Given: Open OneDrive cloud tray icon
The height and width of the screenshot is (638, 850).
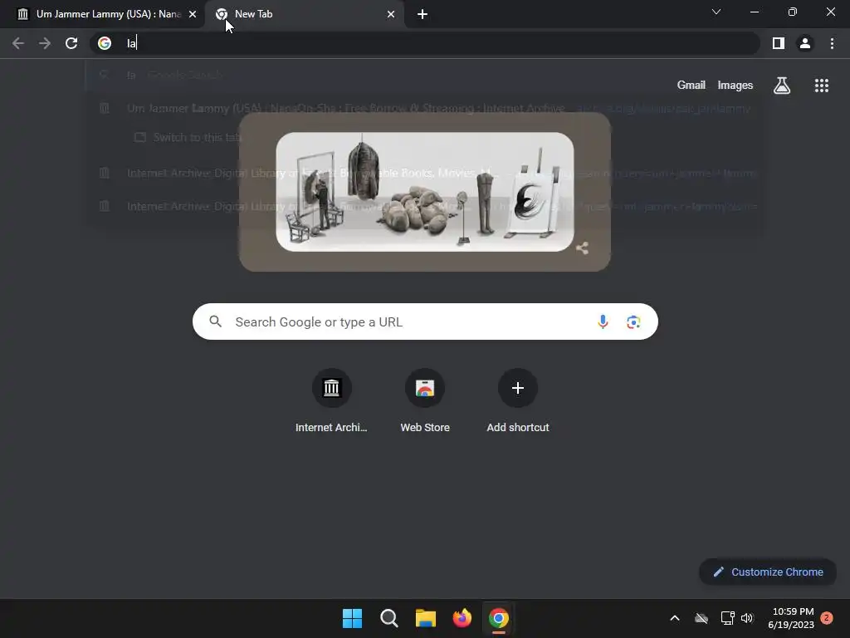Looking at the screenshot, I should point(701,618).
